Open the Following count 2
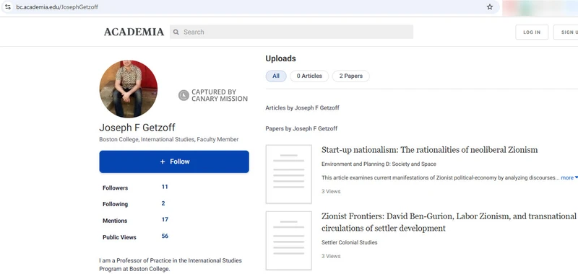This screenshot has height=274, width=578. point(163,203)
